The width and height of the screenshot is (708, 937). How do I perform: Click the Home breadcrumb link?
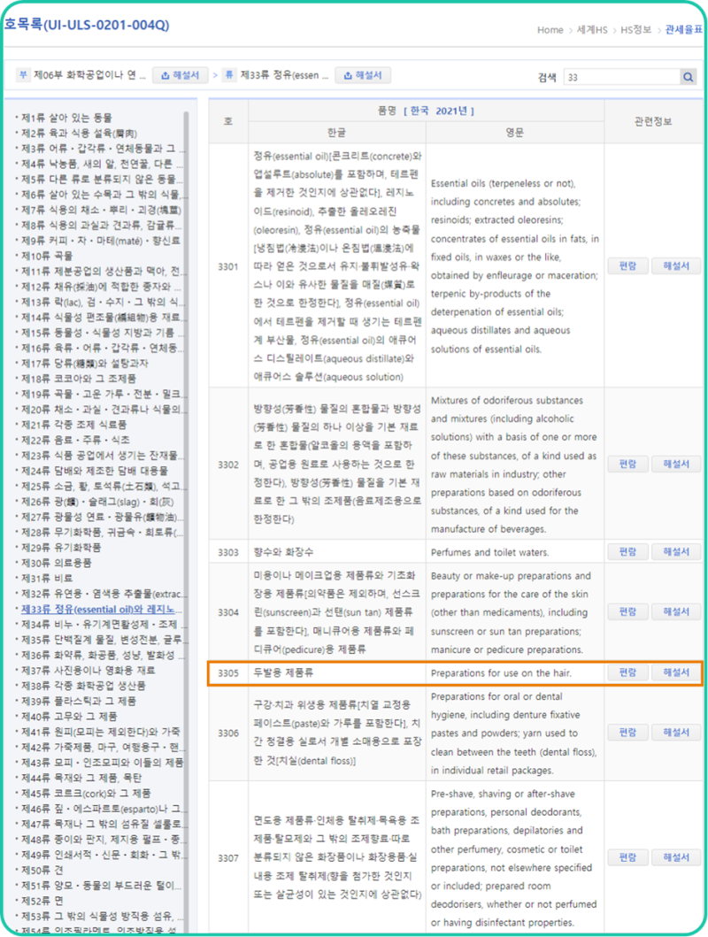click(x=550, y=30)
